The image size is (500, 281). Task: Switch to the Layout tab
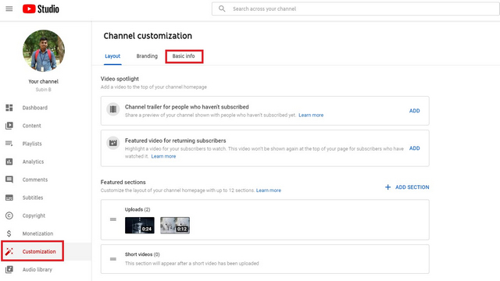pos(112,56)
